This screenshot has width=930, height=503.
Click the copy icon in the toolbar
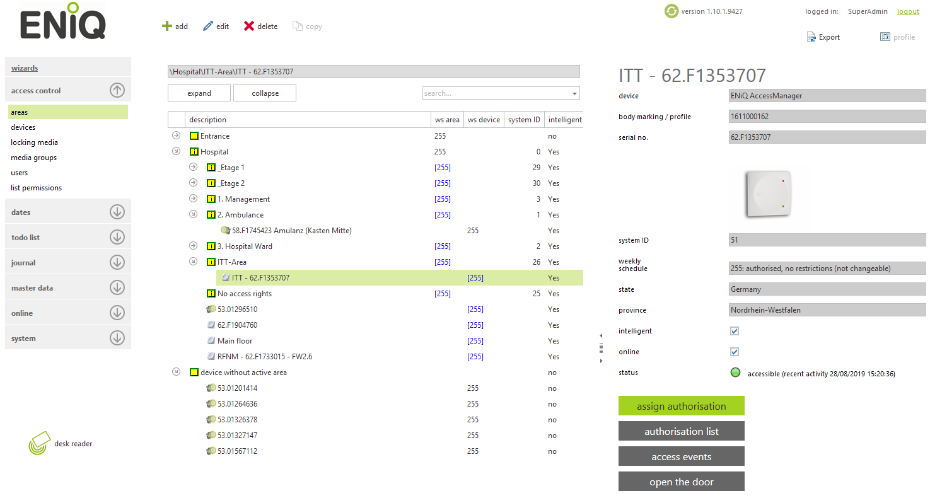click(296, 26)
